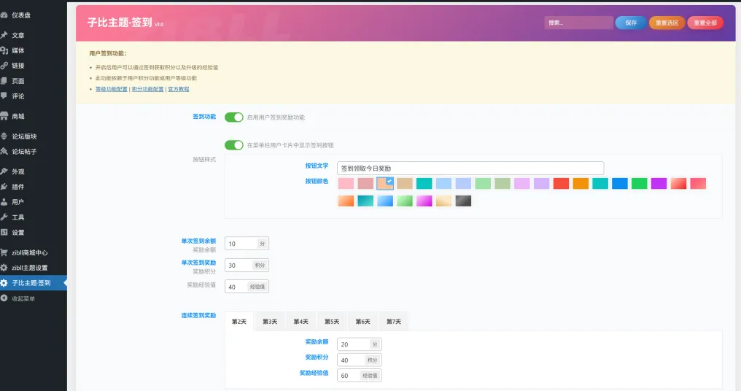
Task: Click the 按钮文字 text input field
Action: (x=470, y=169)
